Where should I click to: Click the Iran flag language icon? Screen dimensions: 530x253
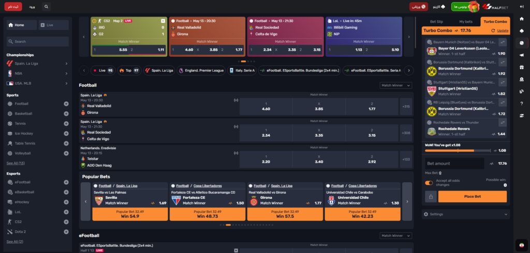(x=521, y=244)
